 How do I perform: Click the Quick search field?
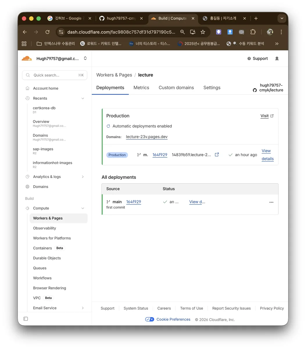click(55, 75)
